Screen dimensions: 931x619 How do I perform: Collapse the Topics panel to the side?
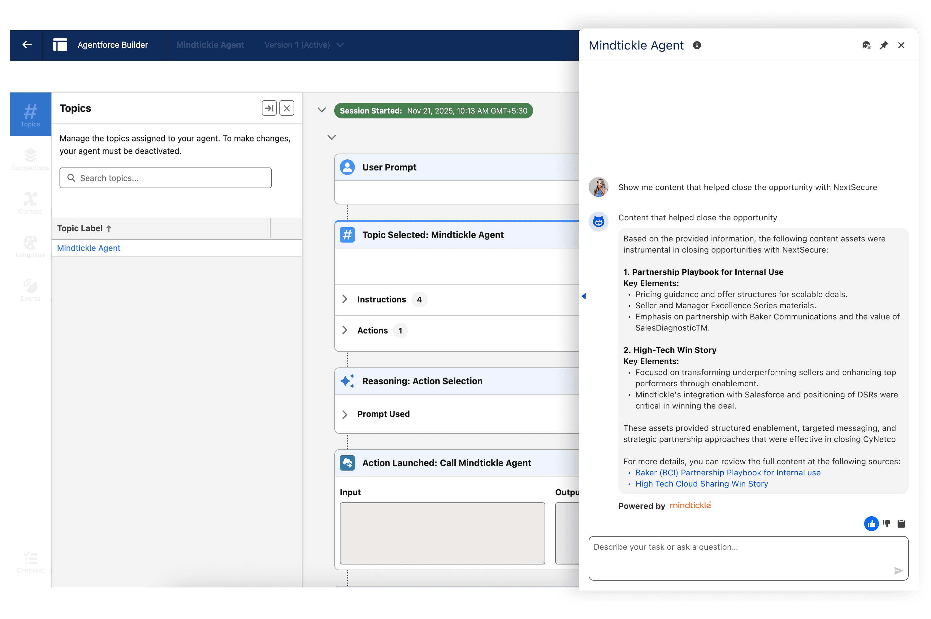click(x=269, y=108)
